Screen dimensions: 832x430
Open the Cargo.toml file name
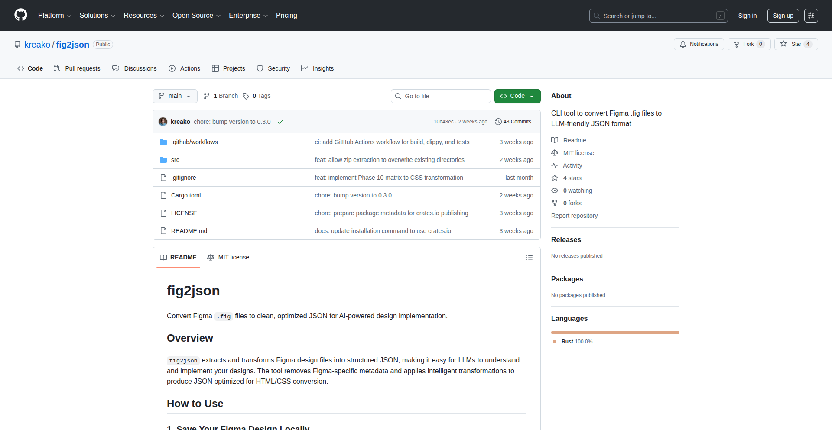tap(186, 195)
